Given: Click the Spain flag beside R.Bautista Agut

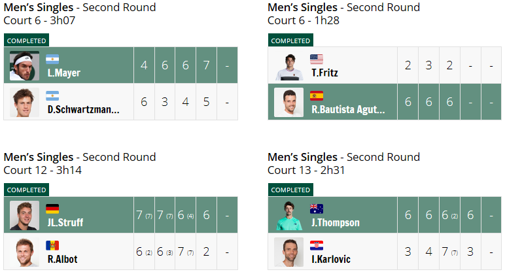Looking at the screenshot, I should click(317, 96).
